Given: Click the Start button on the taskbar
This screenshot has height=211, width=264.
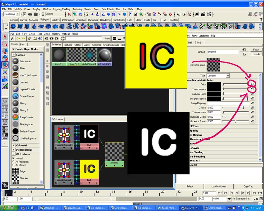Looking at the screenshot, I should coord(9,208).
